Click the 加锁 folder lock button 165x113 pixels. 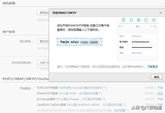[x=43, y=63]
